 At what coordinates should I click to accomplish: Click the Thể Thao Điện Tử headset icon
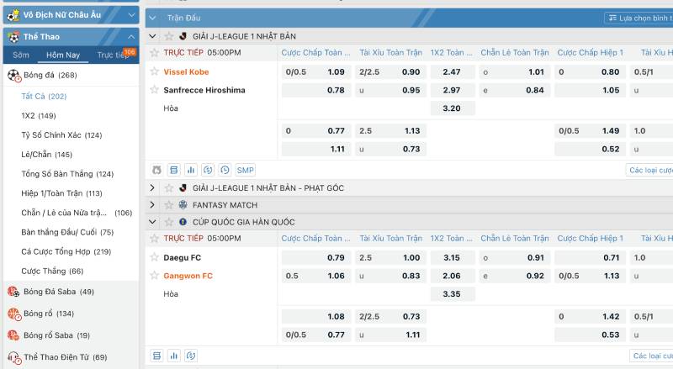click(13, 357)
